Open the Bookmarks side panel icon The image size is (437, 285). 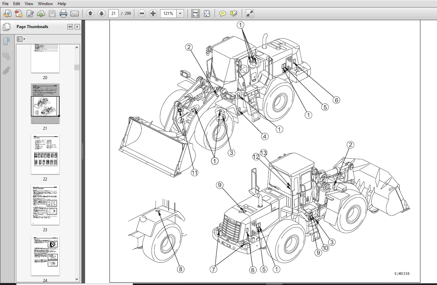click(6, 41)
